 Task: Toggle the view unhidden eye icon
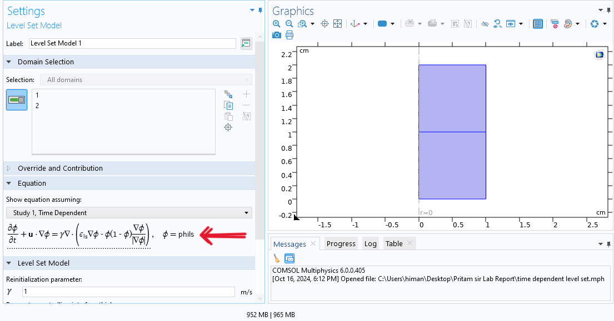[x=485, y=24]
